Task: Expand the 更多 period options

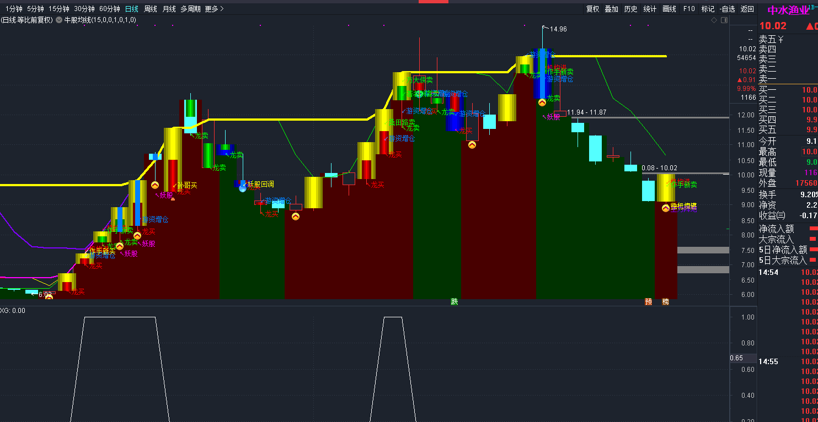Action: [x=214, y=9]
